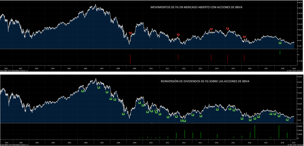Click the green bar in mid-2014, lower chart

(x=217, y=136)
